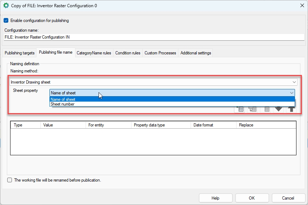Go to the Condition rules tab
Image resolution: width=308 pixels, height=205 pixels.
click(128, 53)
